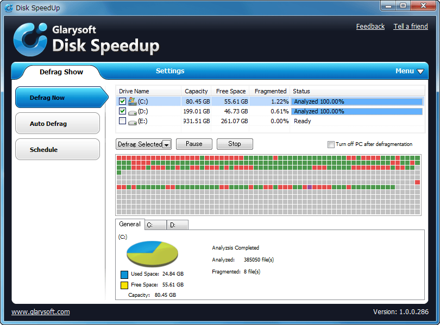440x325 pixels.
Task: Click the title bar app icon
Action: (x=9, y=8)
